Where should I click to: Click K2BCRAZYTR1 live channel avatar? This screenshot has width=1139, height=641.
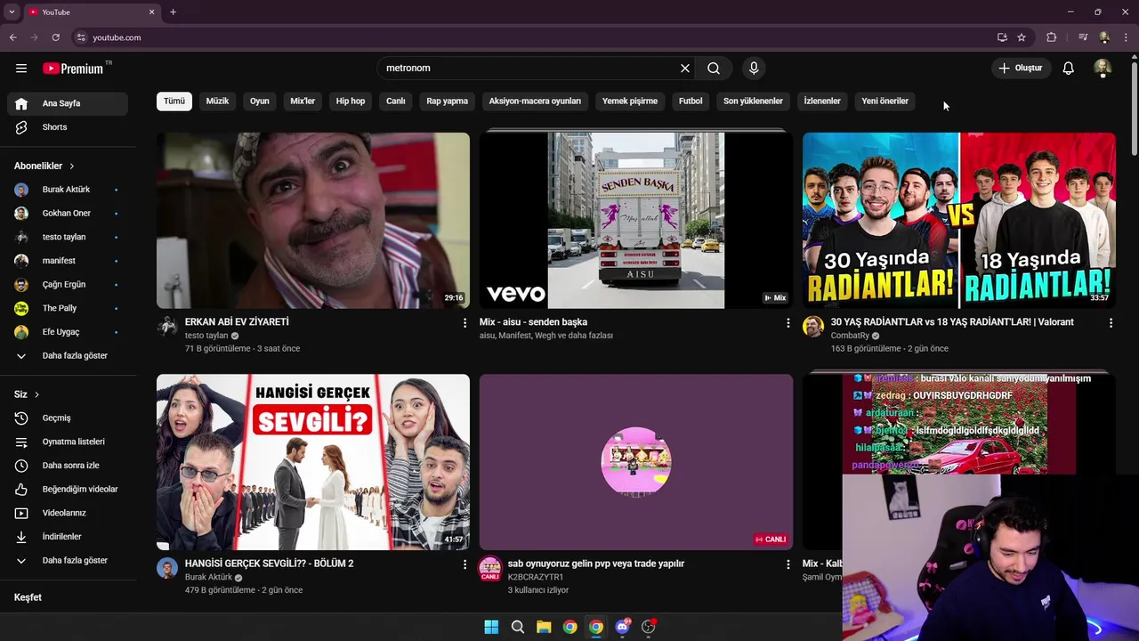[490, 569]
